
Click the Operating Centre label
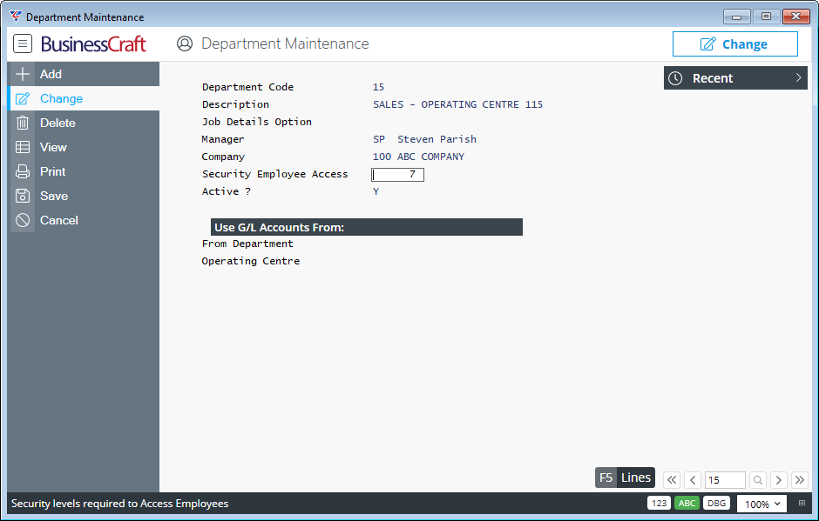pyautogui.click(x=251, y=261)
